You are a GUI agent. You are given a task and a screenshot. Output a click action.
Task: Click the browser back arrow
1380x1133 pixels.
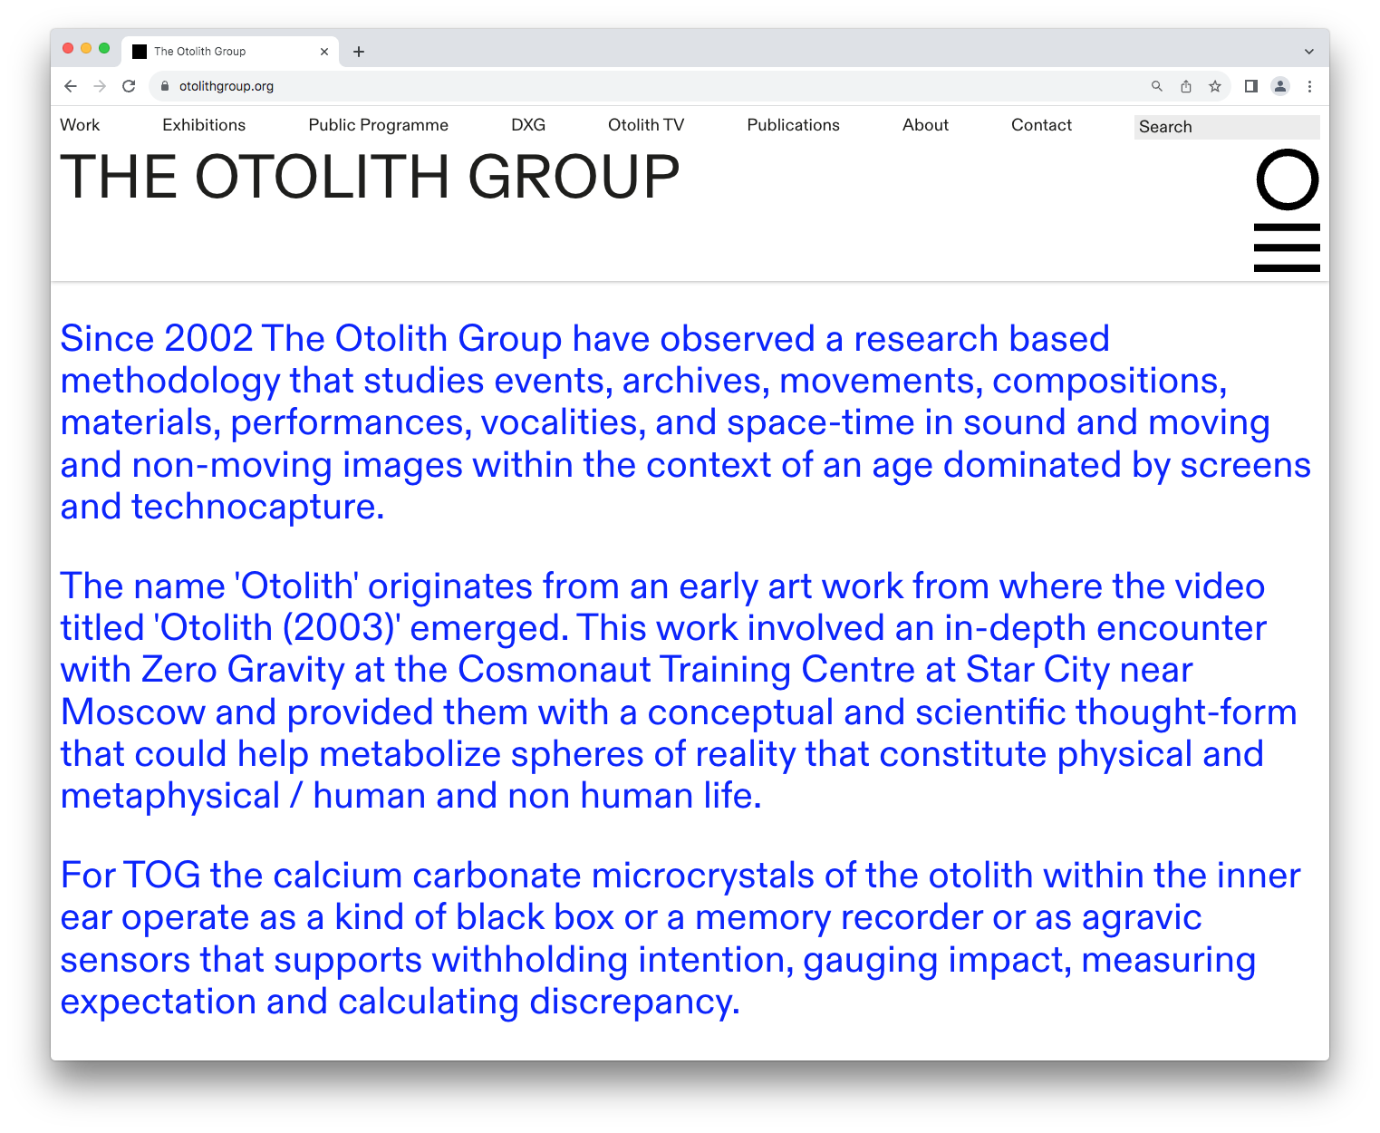tap(71, 86)
